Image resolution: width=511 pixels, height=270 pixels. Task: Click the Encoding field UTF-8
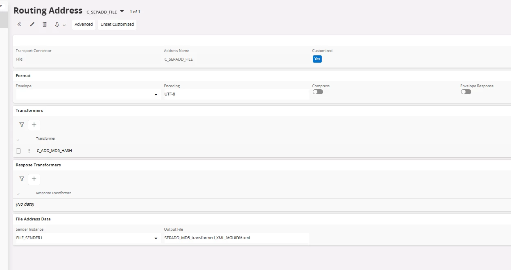click(x=236, y=94)
